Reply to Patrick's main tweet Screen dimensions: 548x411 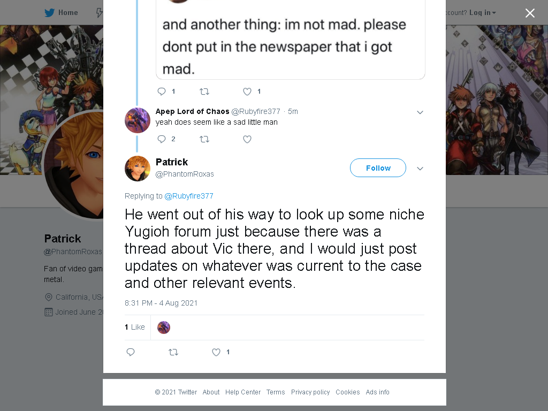[x=131, y=352]
